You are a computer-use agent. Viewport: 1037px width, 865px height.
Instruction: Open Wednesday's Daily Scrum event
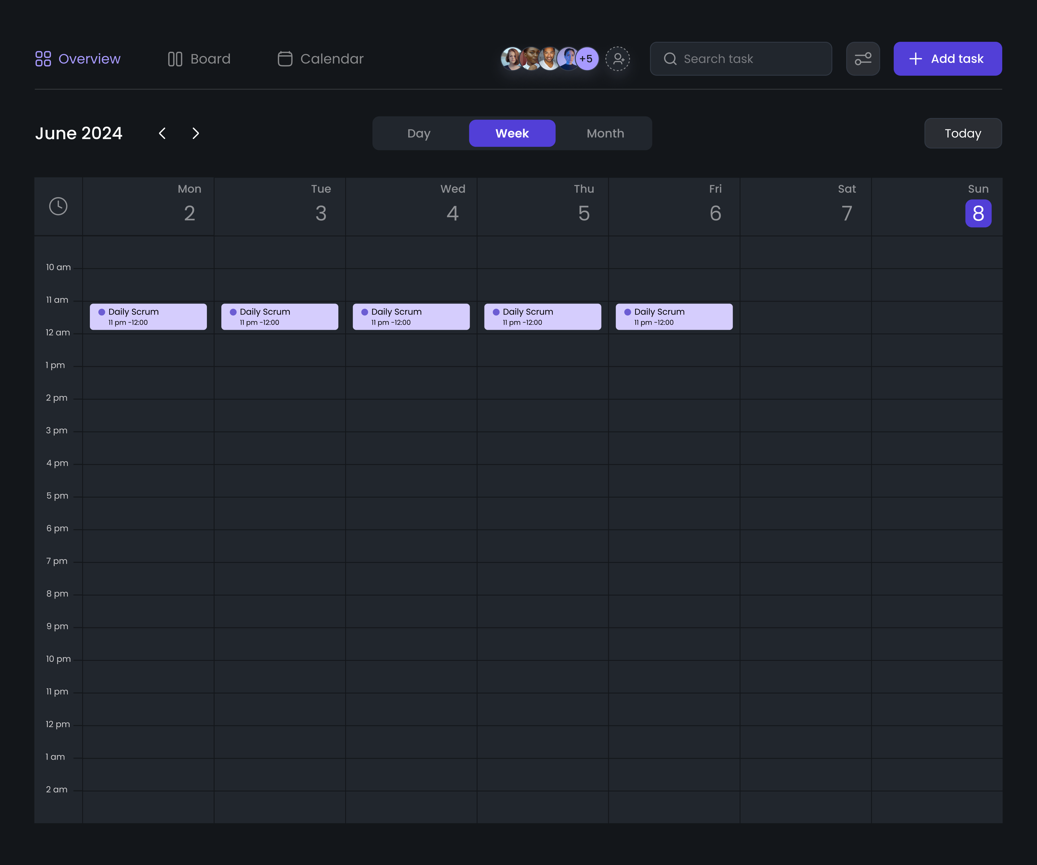tap(411, 317)
